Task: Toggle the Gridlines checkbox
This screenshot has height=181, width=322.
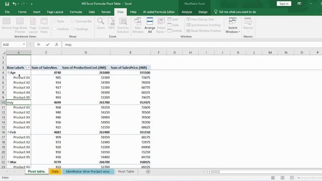Action: click(x=55, y=29)
